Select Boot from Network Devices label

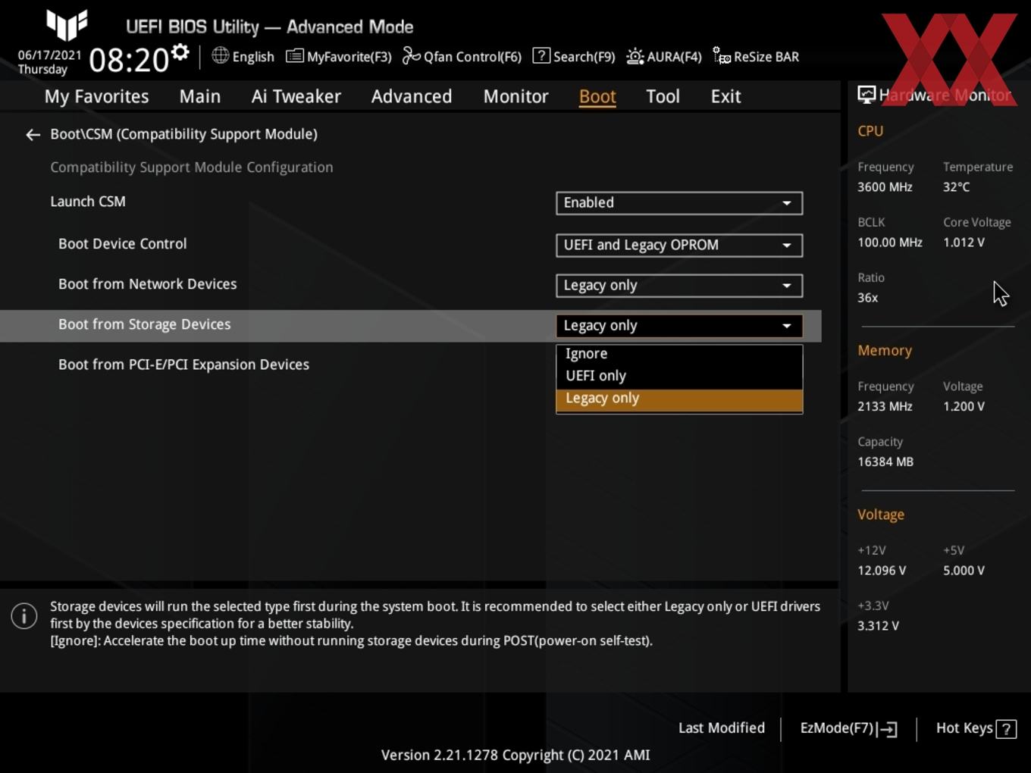[148, 284]
